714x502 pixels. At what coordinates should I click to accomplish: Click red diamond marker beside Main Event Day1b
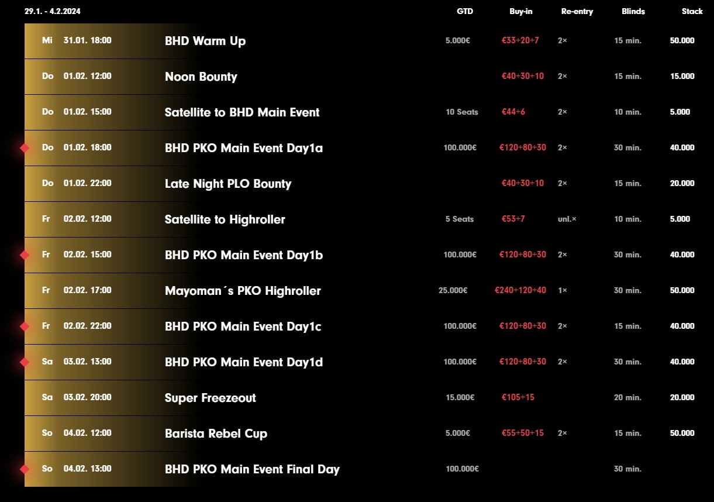pyautogui.click(x=25, y=255)
